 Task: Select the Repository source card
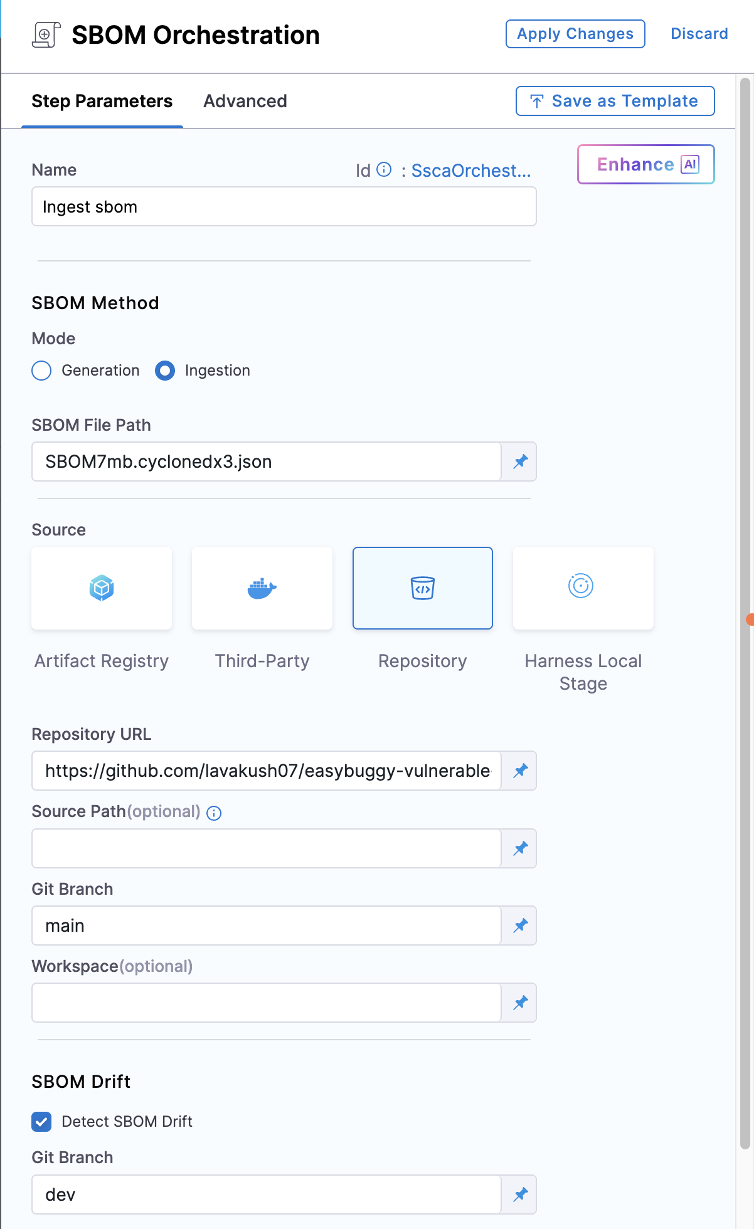click(x=422, y=588)
